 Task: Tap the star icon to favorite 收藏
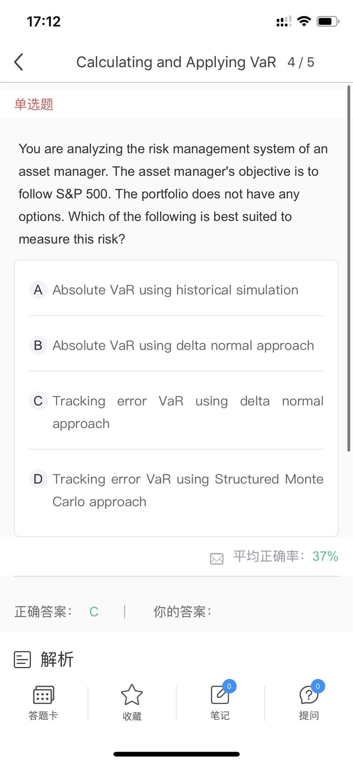132,695
